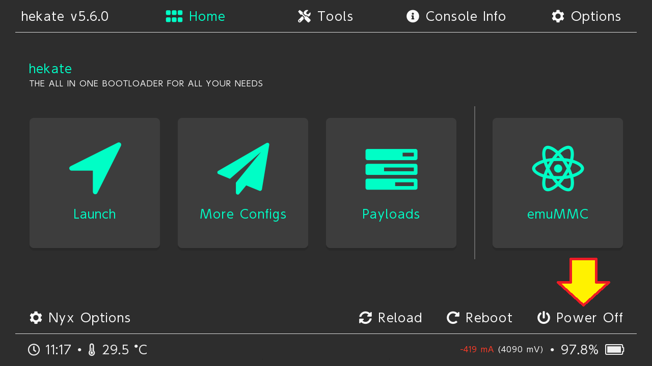Click the hekate v5.6.0 version title
652x366 pixels.
[65, 16]
